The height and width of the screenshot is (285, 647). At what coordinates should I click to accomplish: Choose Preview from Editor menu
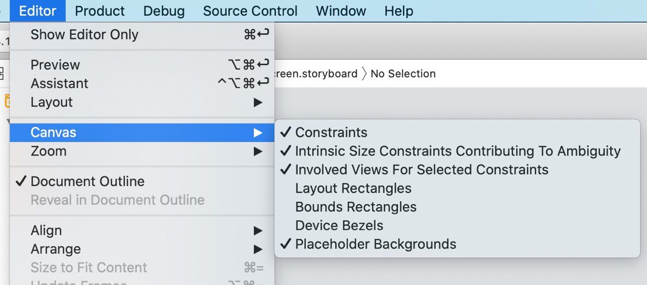pos(142,65)
